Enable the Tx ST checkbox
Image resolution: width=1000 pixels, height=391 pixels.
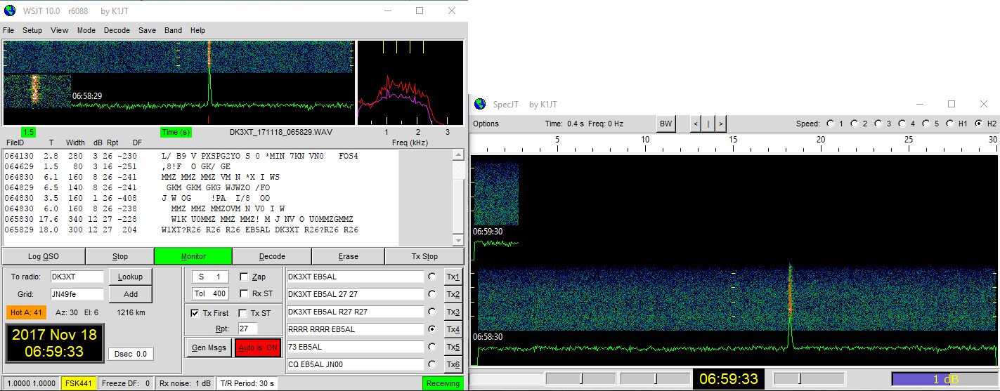(x=243, y=313)
